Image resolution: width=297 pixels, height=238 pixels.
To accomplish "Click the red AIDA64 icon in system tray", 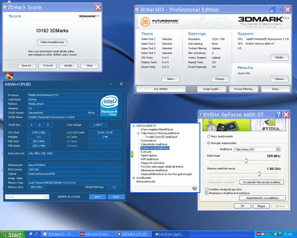I will [x=258, y=234].
